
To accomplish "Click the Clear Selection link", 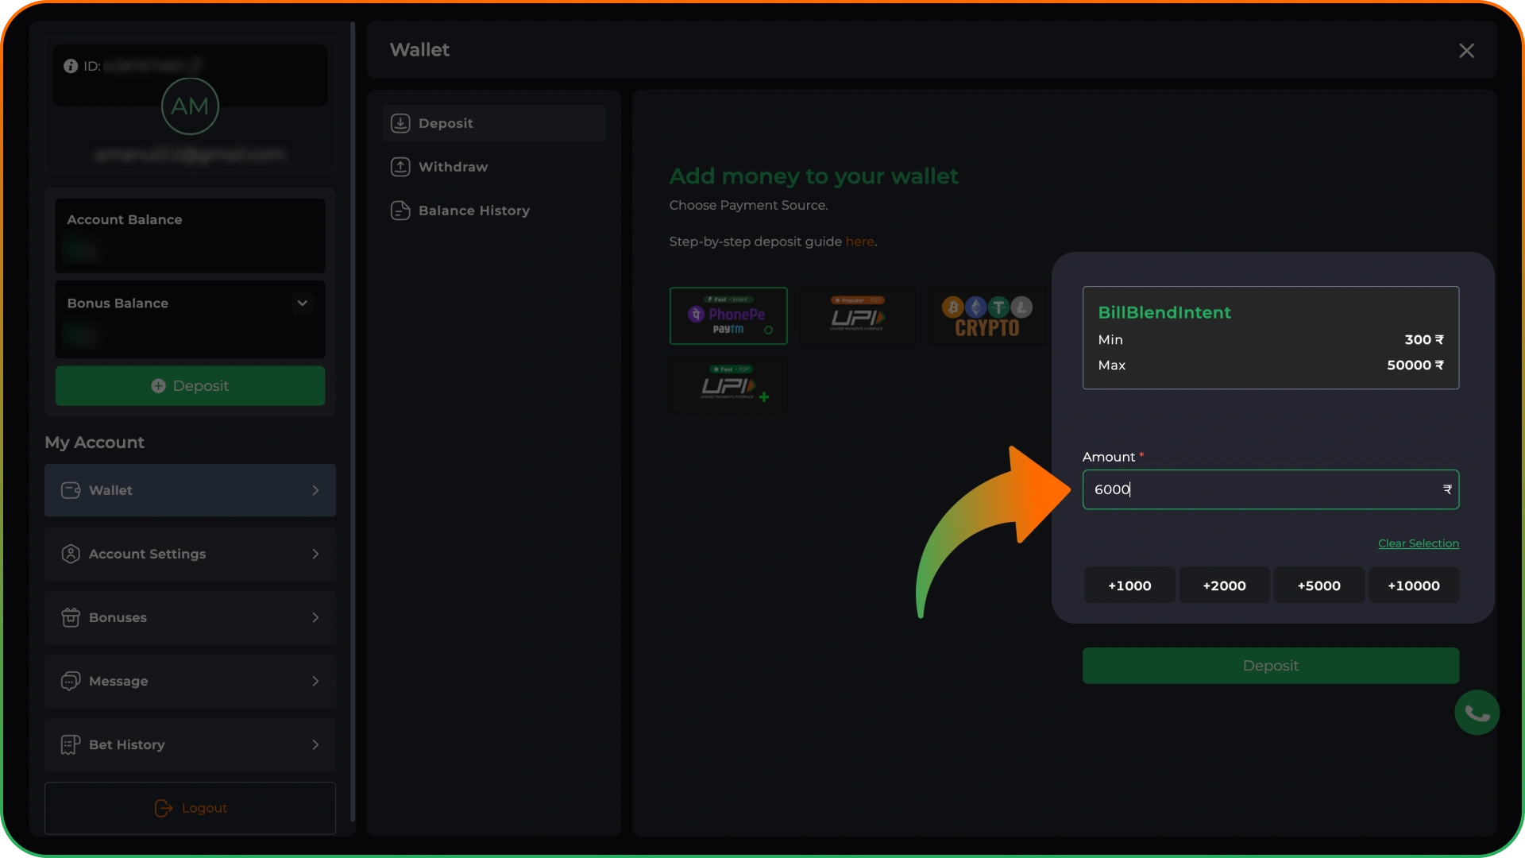I will tap(1419, 543).
